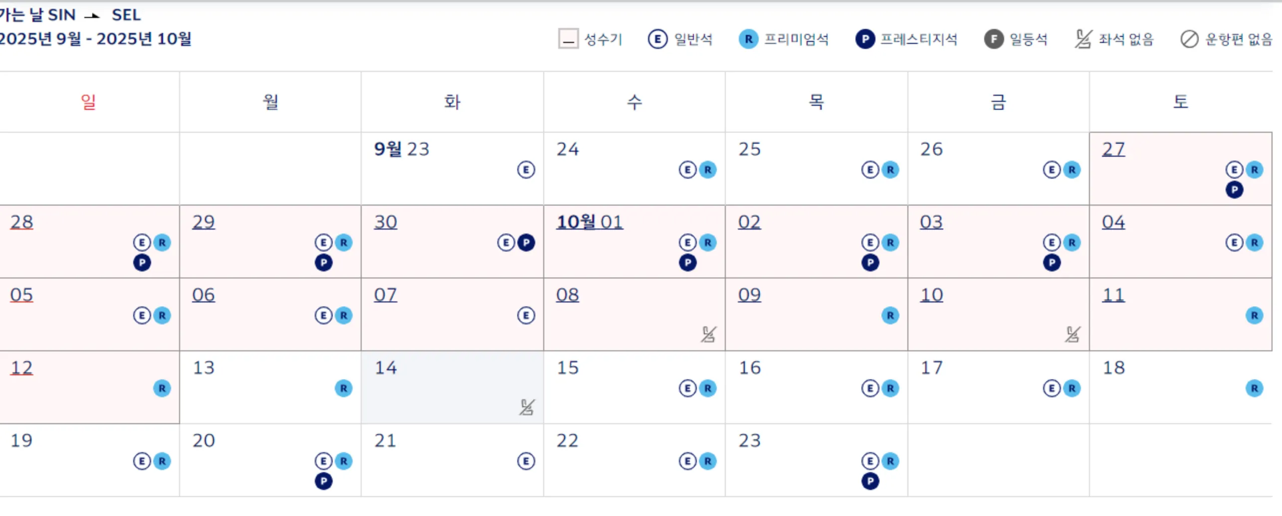The image size is (1282, 516).
Task: Click Prestige (프레스티지석) legend icon
Action: click(x=865, y=39)
